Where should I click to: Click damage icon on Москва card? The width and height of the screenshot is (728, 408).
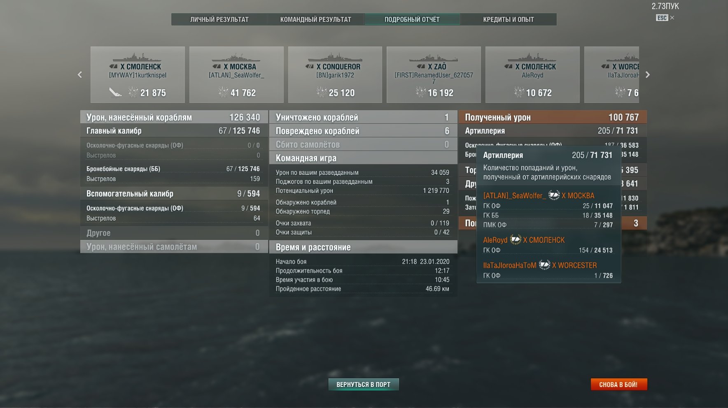tap(223, 92)
